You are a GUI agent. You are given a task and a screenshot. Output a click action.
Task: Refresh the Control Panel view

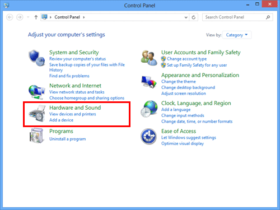click(x=194, y=17)
